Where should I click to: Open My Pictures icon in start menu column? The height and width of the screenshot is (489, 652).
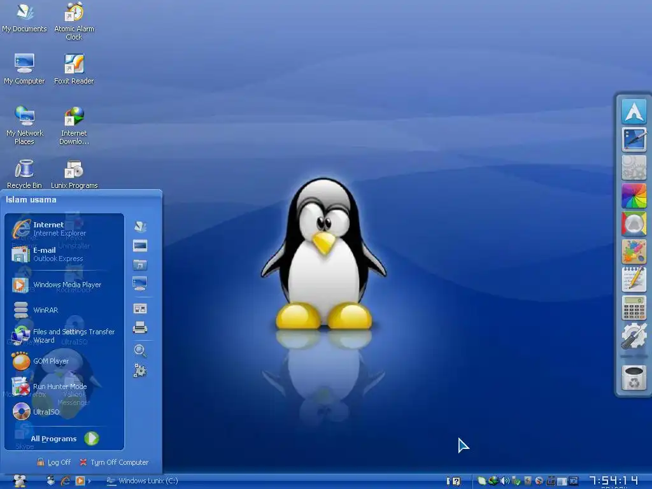pyautogui.click(x=140, y=246)
